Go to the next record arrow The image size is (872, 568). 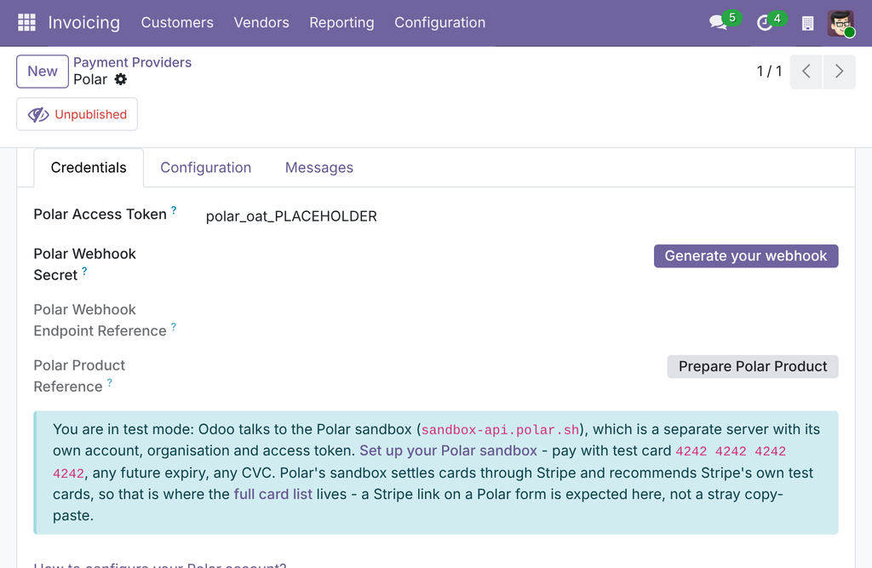[x=839, y=72]
